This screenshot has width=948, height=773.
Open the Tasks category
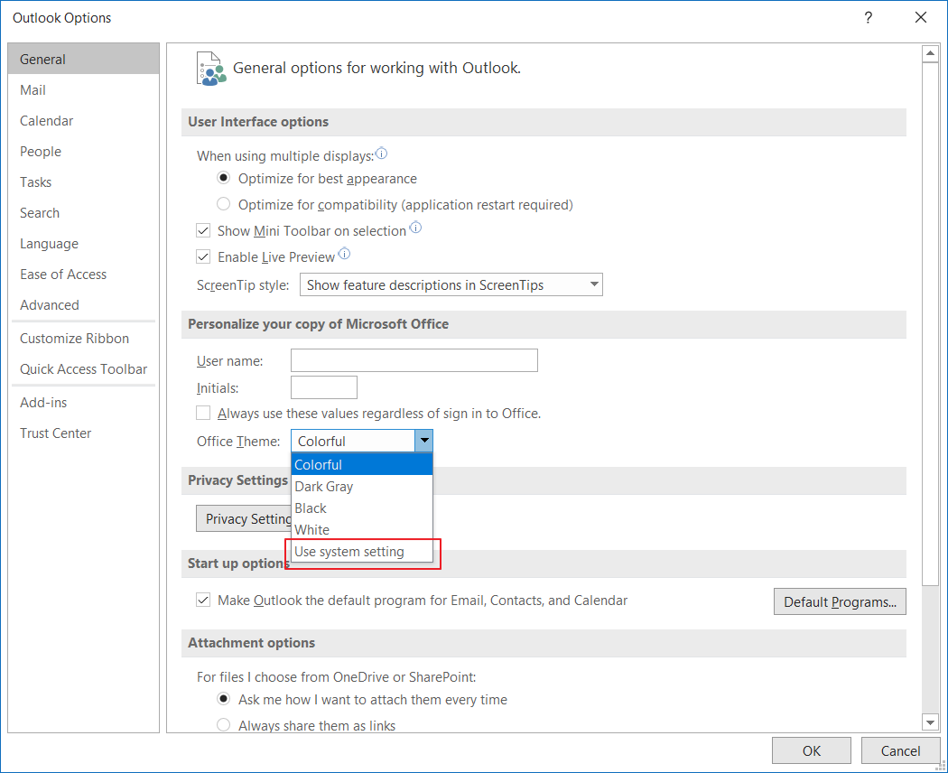pos(83,182)
